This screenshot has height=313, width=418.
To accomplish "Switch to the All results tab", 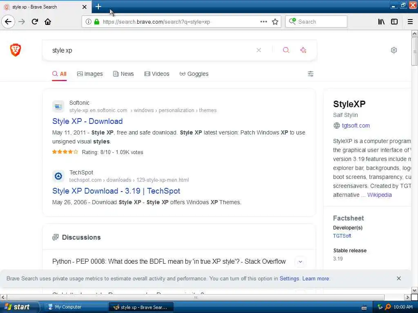I will pyautogui.click(x=60, y=74).
